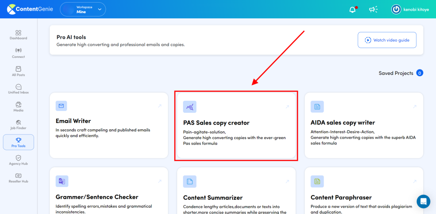
Task: Open Content Summarizer title
Action: click(213, 197)
